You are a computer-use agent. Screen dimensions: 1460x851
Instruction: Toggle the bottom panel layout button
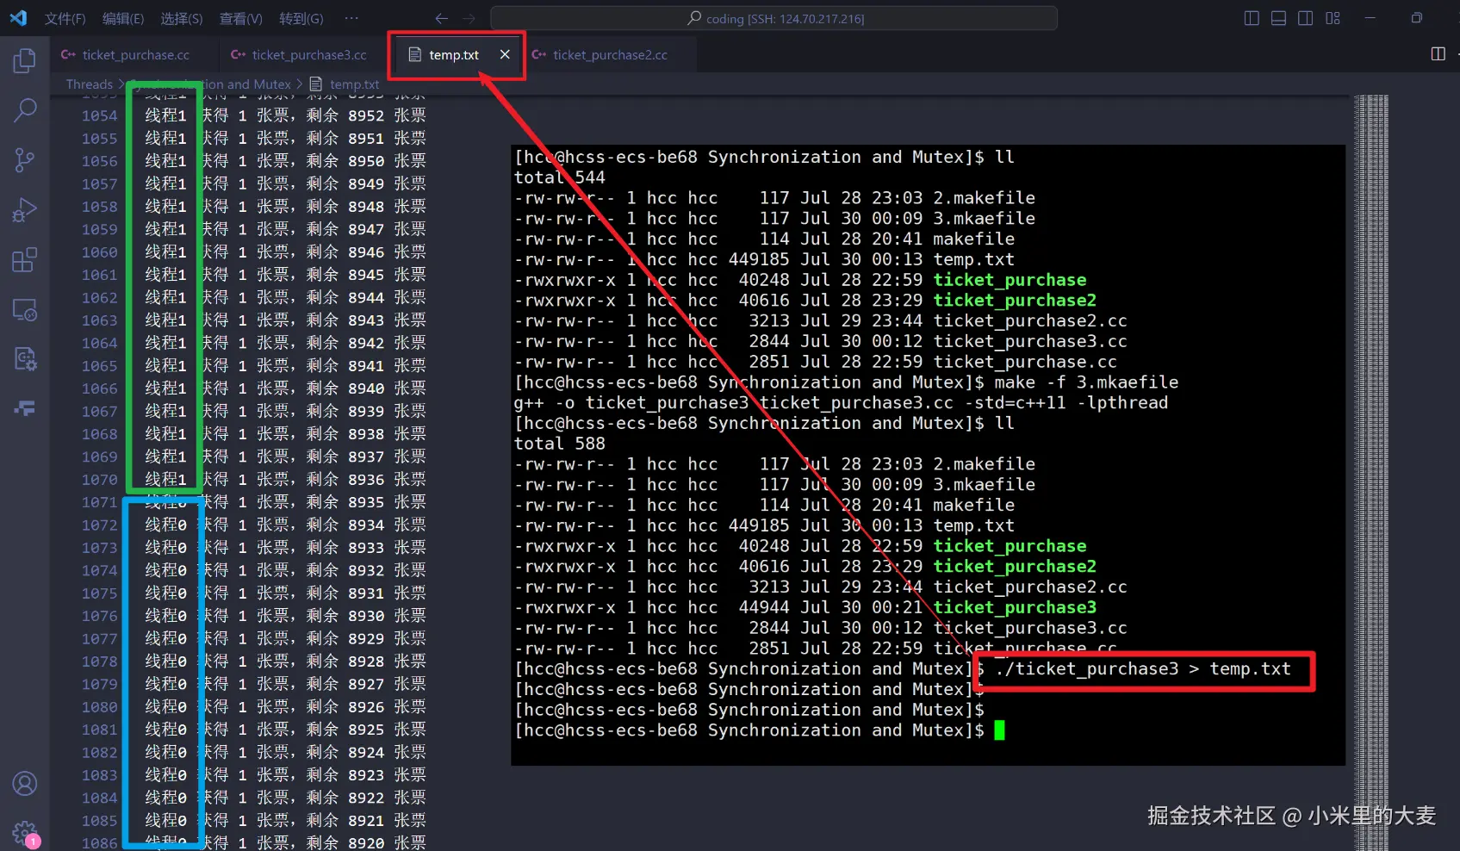(x=1279, y=18)
